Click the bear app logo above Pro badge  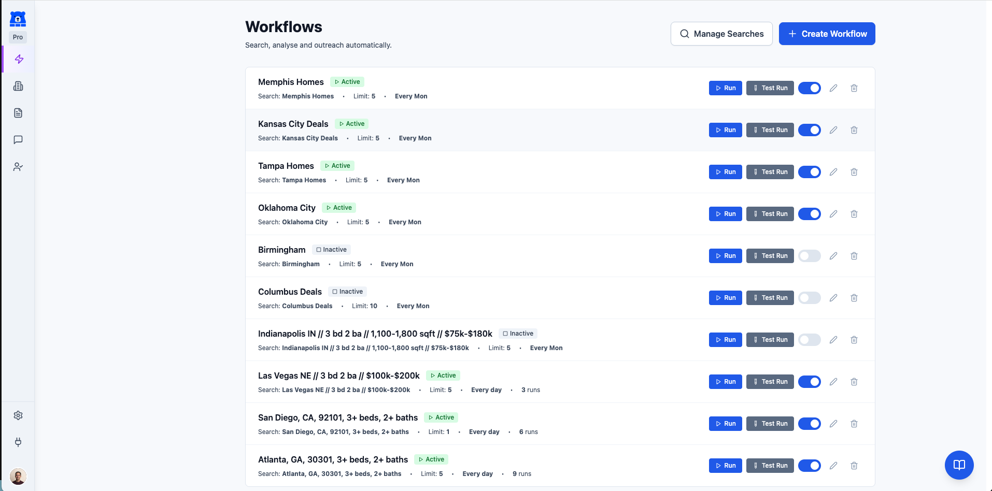[x=18, y=19]
